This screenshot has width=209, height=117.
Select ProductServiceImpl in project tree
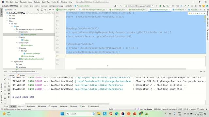tap(33, 54)
